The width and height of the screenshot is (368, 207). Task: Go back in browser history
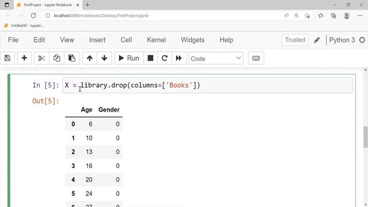pos(7,16)
